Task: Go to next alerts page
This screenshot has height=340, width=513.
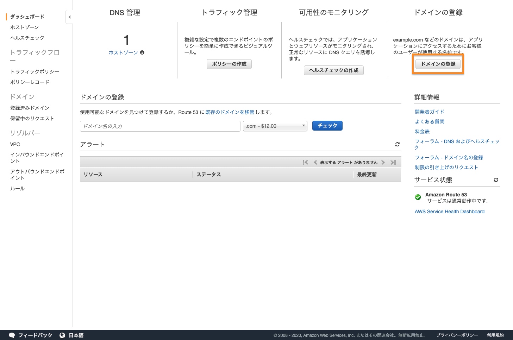Action: pyautogui.click(x=383, y=162)
